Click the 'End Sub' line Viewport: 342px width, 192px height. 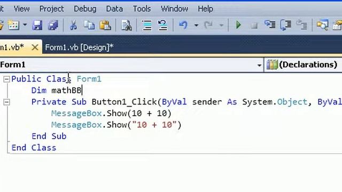point(49,137)
